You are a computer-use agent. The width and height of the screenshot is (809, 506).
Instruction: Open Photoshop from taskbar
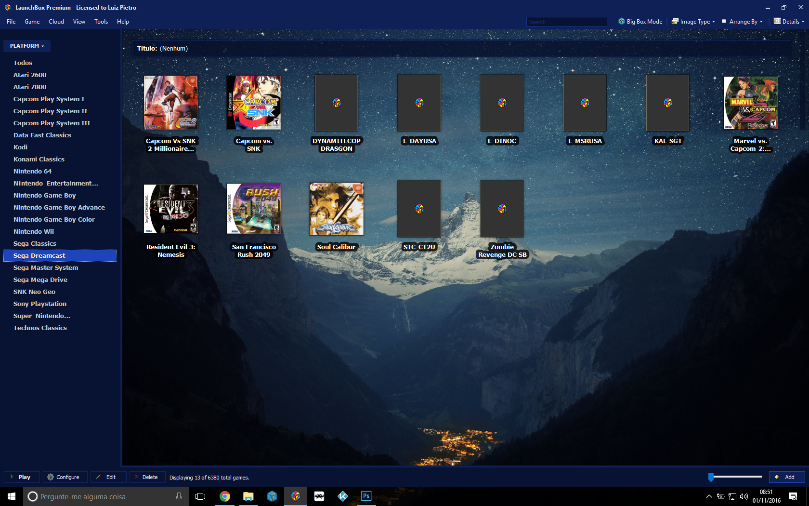tap(366, 496)
